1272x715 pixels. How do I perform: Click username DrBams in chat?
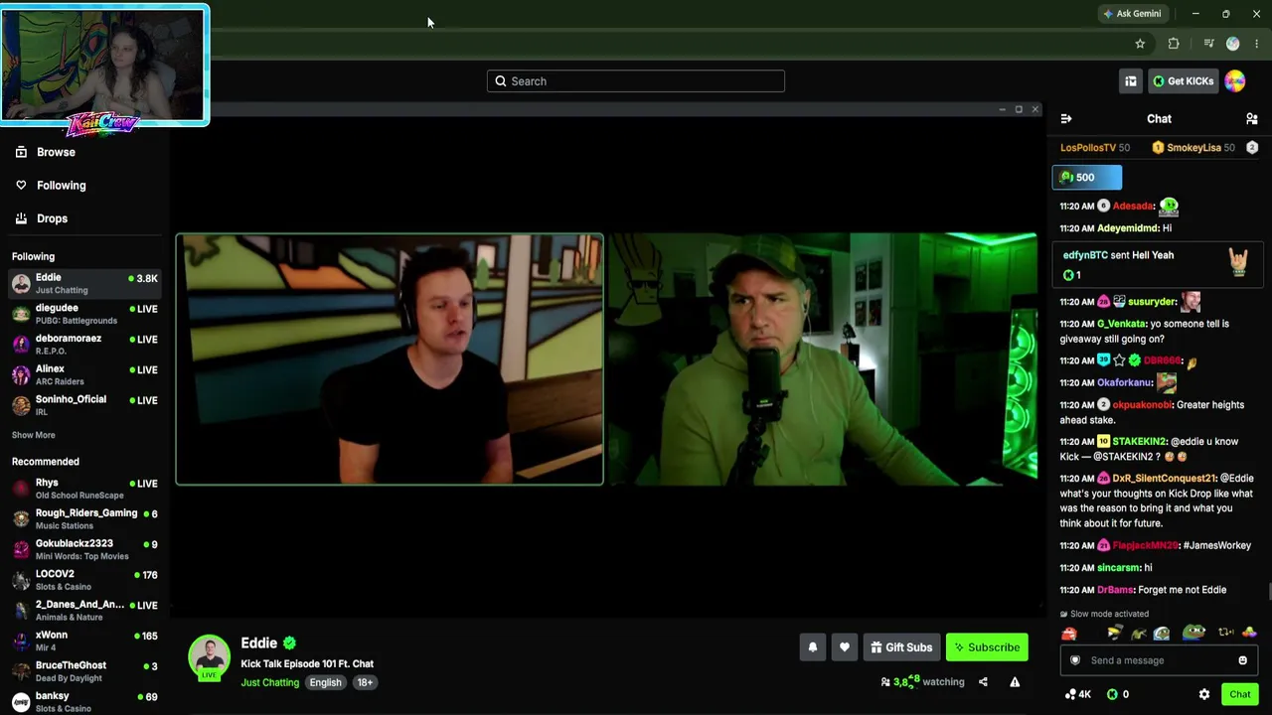click(1115, 590)
